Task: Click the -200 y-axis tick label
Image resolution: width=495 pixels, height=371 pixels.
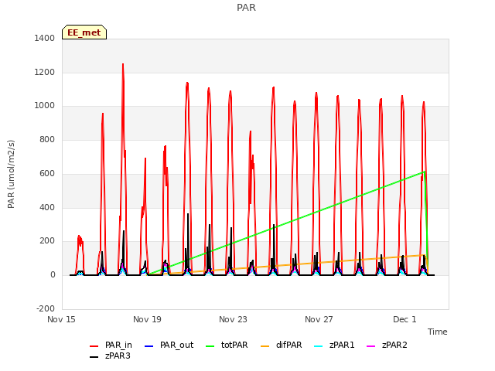Action: [46, 308]
